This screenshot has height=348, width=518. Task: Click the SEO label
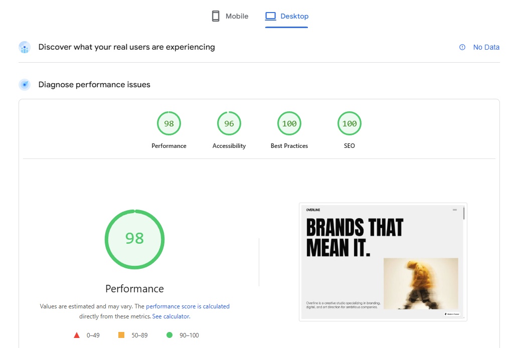point(349,146)
